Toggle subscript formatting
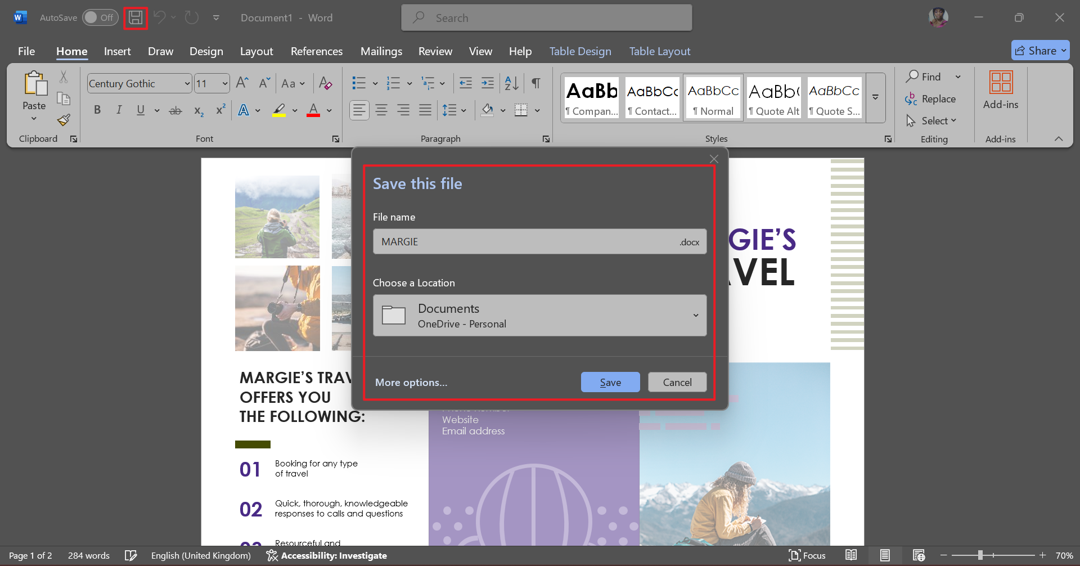This screenshot has width=1080, height=566. tap(197, 110)
